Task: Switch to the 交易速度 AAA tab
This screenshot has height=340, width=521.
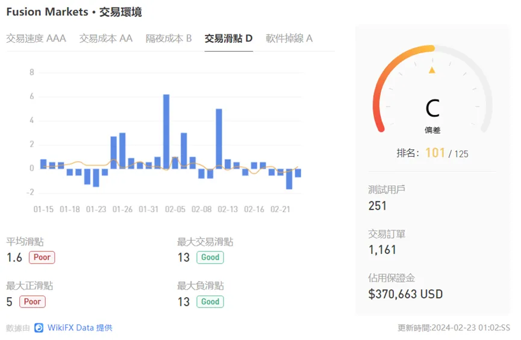Action: coord(36,39)
